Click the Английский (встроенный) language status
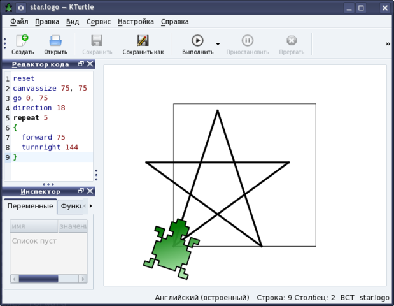The image size is (394, 306). (x=202, y=298)
